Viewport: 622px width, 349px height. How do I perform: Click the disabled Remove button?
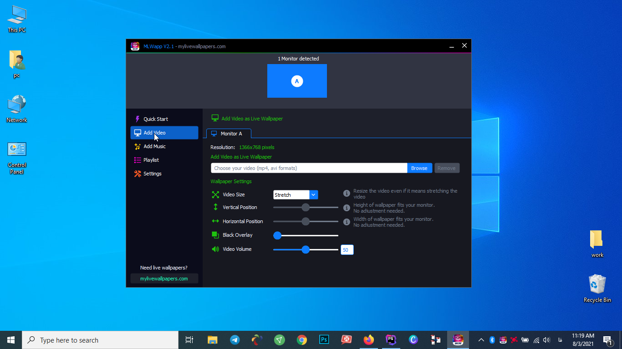pyautogui.click(x=447, y=168)
